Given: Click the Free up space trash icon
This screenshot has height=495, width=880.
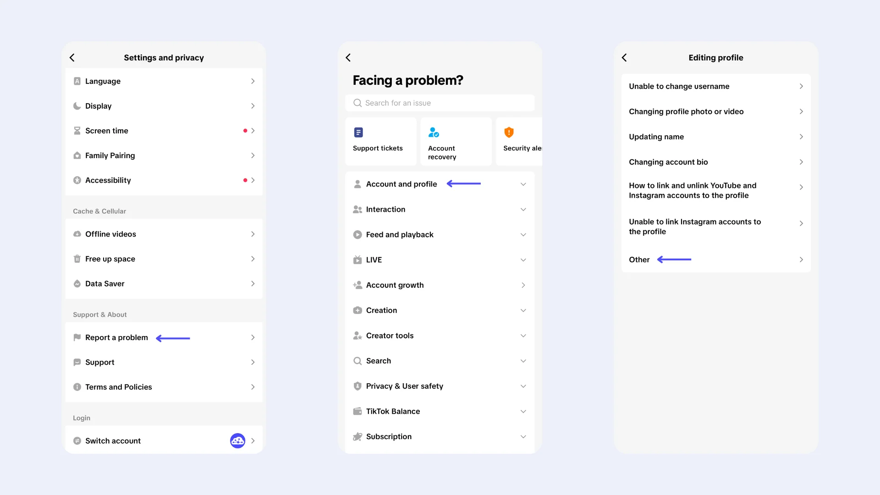Looking at the screenshot, I should pos(77,259).
